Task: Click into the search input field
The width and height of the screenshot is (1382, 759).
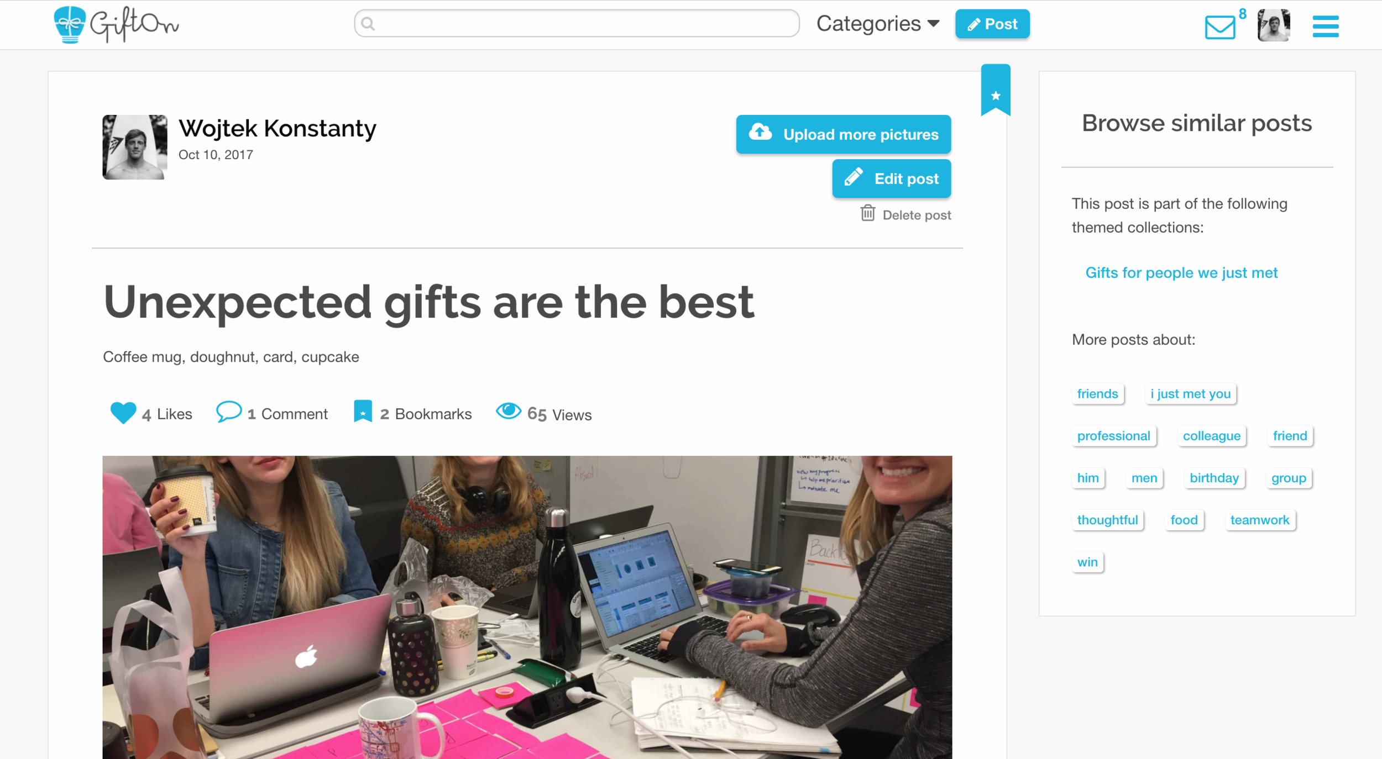Action: (577, 24)
